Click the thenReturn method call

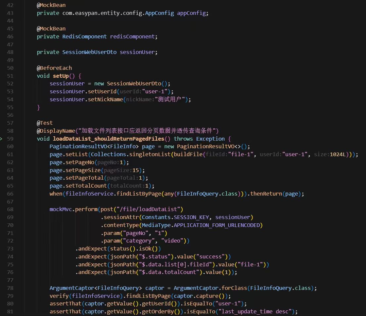click(266, 194)
